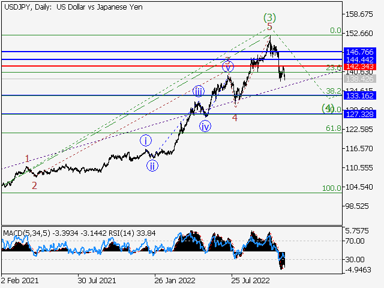Image resolution: width=384 pixels, height=288 pixels.
Task: Click the date label 26 Jan 2022
Action: click(175, 280)
